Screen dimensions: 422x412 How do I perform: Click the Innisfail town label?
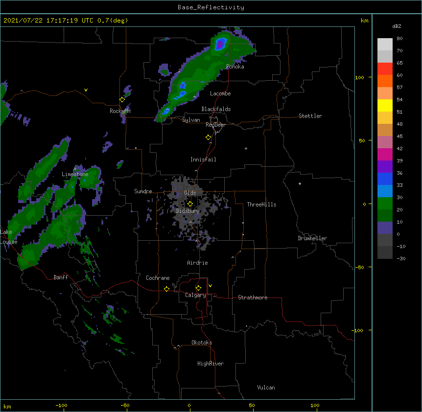(203, 160)
